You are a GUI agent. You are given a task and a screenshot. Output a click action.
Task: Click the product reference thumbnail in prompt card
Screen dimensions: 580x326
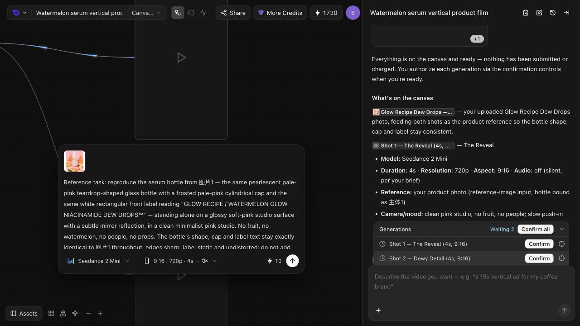pyautogui.click(x=74, y=161)
